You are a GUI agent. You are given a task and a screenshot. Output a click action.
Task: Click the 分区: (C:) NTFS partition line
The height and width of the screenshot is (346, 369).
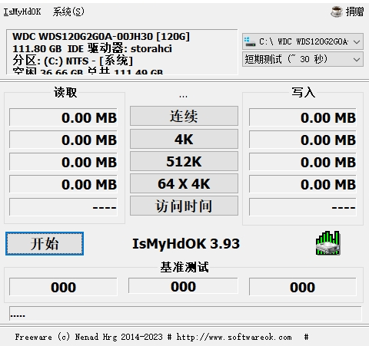pos(73,61)
